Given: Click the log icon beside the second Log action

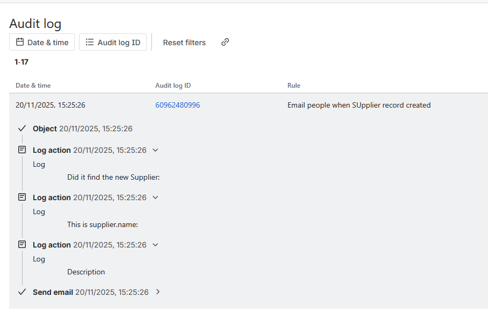Looking at the screenshot, I should (21, 197).
